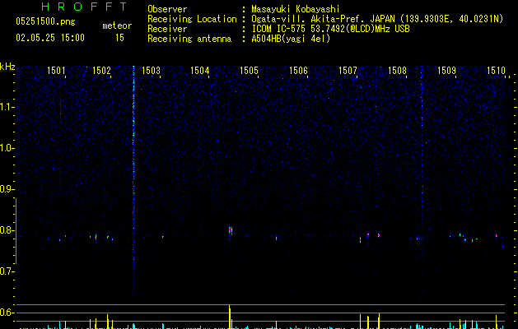Click the strong meteor echo near 1504
Image resolution: width=518 pixels, height=329 pixels.
(231, 230)
